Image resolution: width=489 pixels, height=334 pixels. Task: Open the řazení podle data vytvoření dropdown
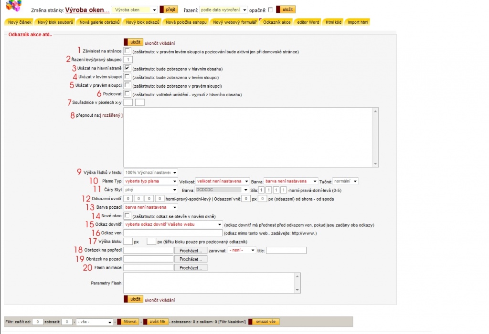click(223, 10)
